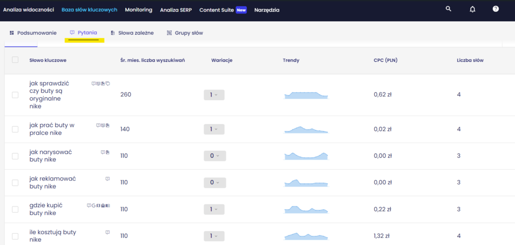
Task: Expand variations dropdown for jak sprawdzić czy buty
Action: (214, 95)
